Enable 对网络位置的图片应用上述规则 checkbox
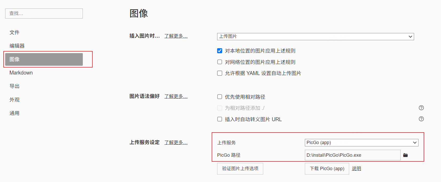 (x=220, y=62)
